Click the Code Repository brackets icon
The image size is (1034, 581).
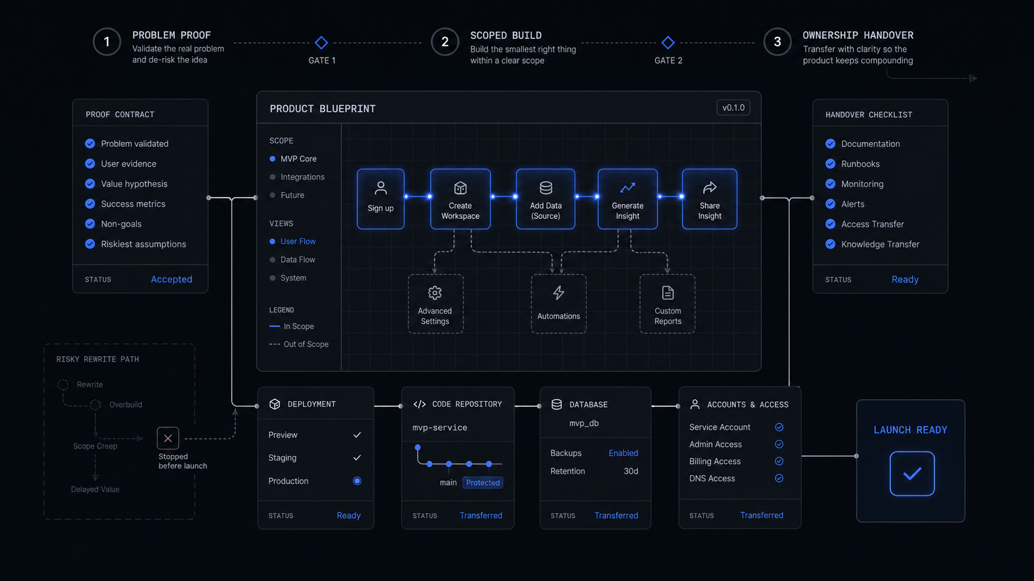[419, 404]
